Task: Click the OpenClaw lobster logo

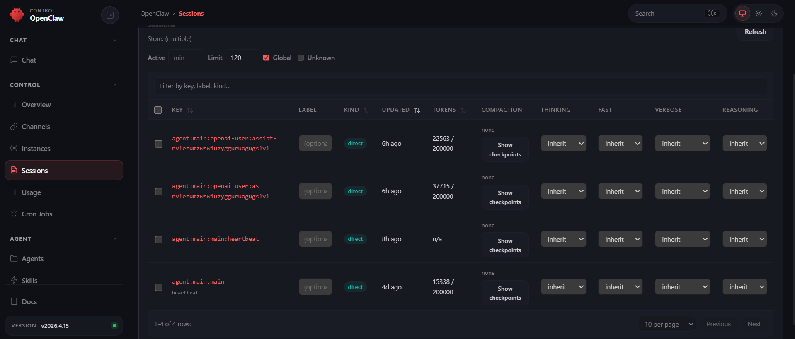Action: (17, 14)
